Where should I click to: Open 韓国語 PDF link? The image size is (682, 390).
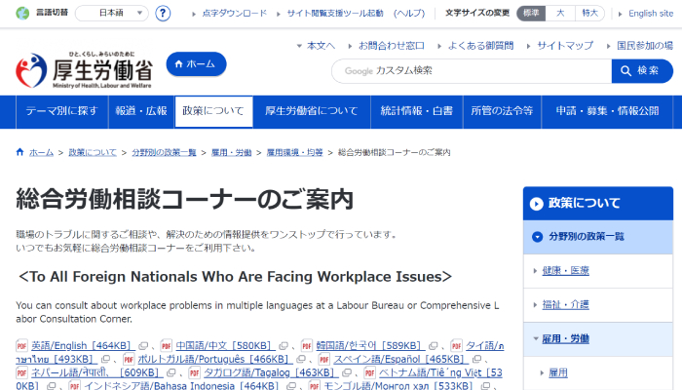[370, 345]
